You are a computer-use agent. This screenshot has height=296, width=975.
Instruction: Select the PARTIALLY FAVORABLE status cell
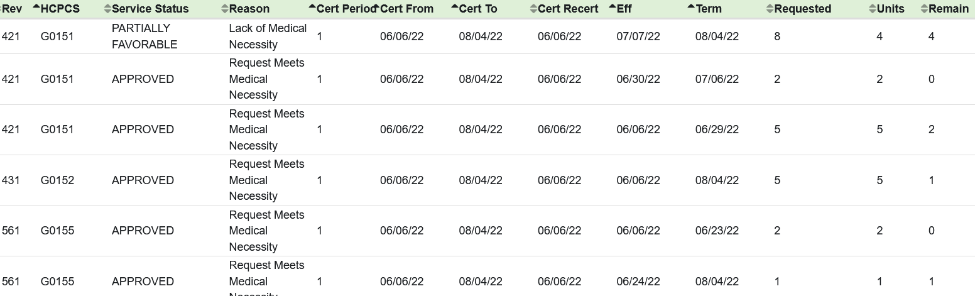144,36
